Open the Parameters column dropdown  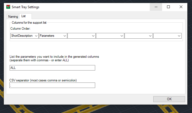(53, 36)
